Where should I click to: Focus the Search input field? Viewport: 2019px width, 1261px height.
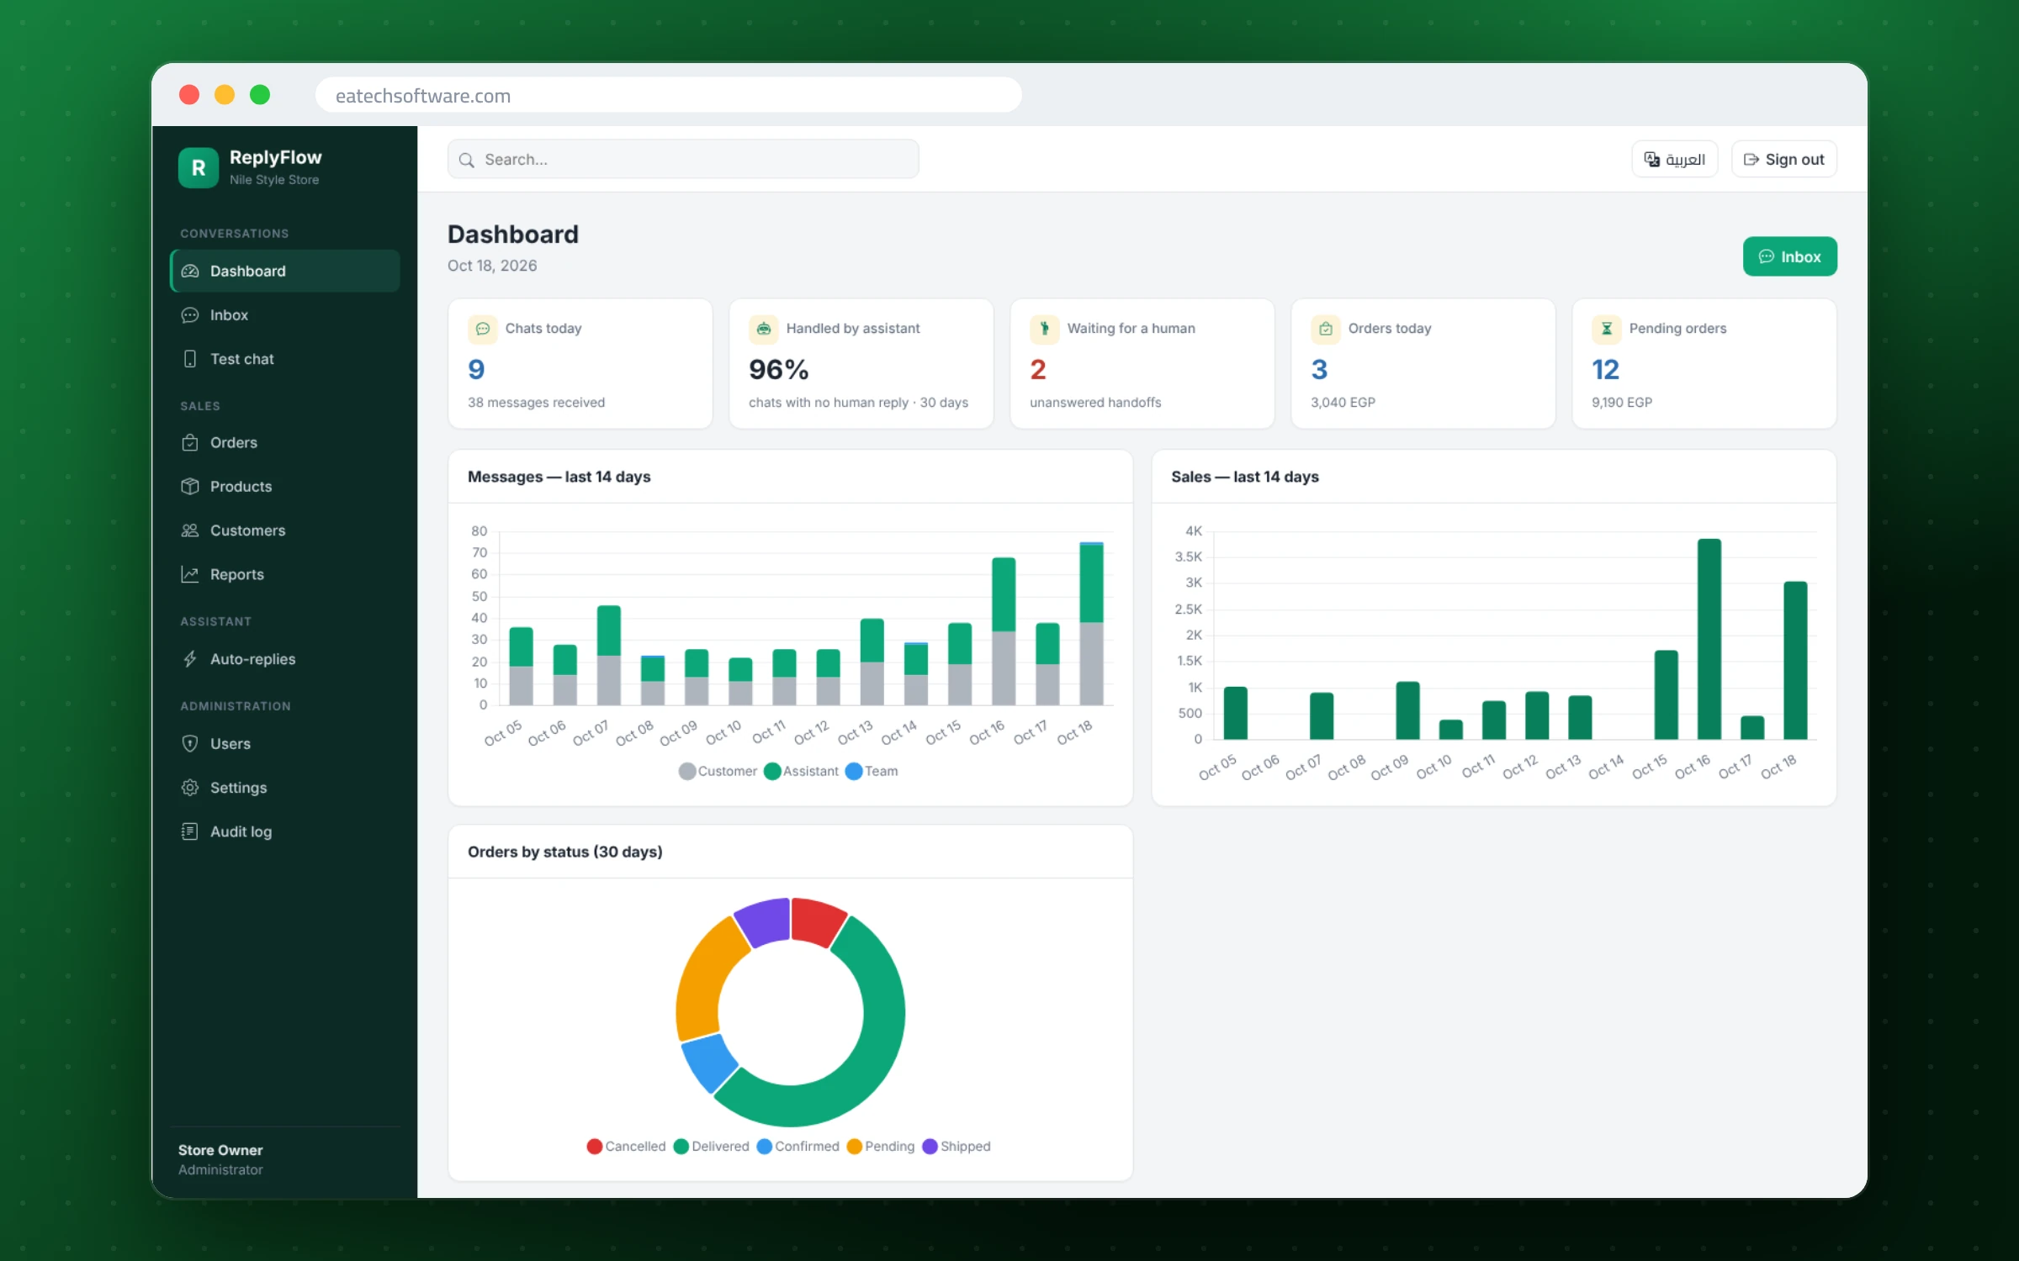[x=683, y=159]
